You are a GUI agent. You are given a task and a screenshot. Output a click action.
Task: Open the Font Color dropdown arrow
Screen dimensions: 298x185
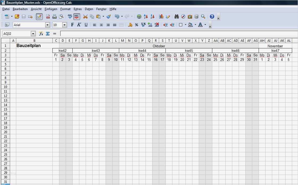(205, 25)
